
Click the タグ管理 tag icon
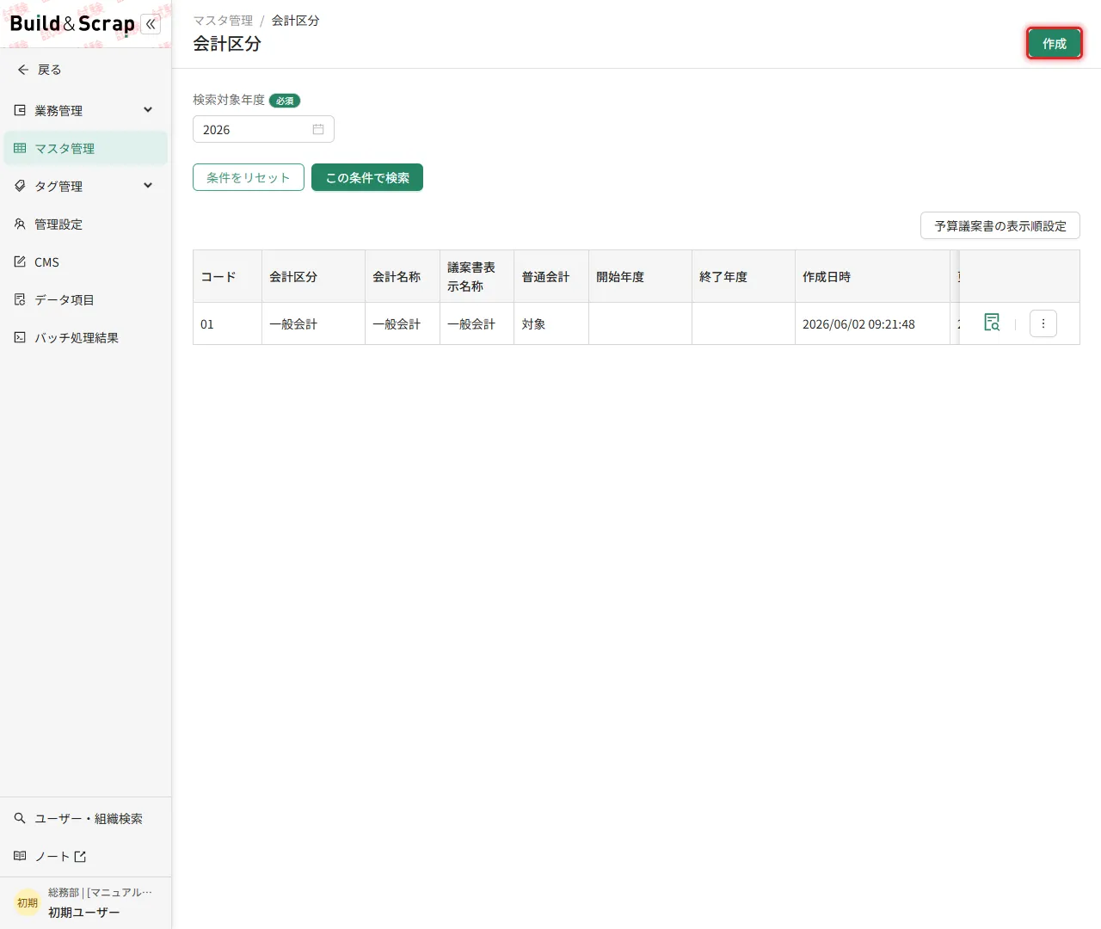pos(20,186)
